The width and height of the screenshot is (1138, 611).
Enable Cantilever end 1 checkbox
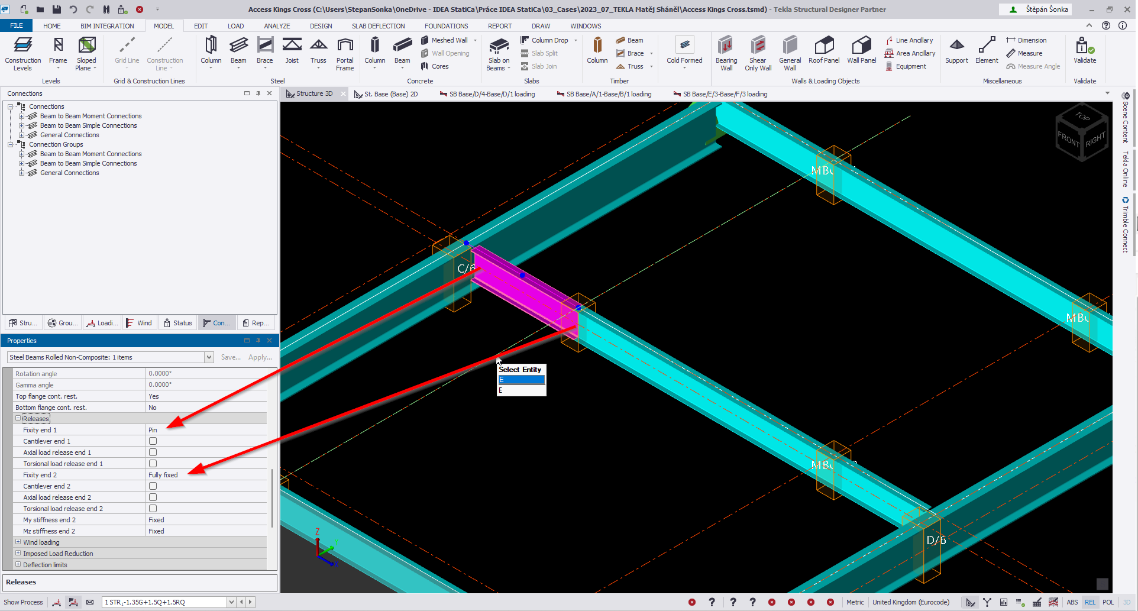coord(153,441)
